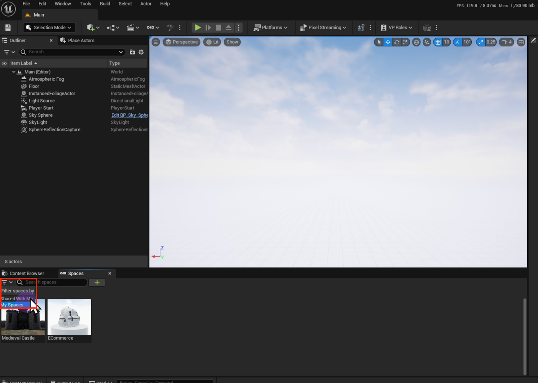Image resolution: width=538 pixels, height=383 pixels.
Task: Open Outliner settings gear icon
Action: pos(141,52)
